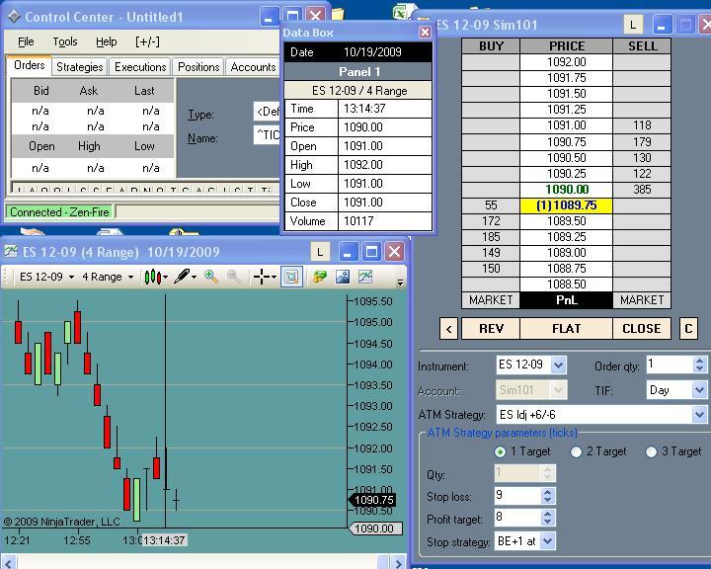Open crosshair cursor type dropdown arrow
The height and width of the screenshot is (569, 711).
(x=274, y=277)
